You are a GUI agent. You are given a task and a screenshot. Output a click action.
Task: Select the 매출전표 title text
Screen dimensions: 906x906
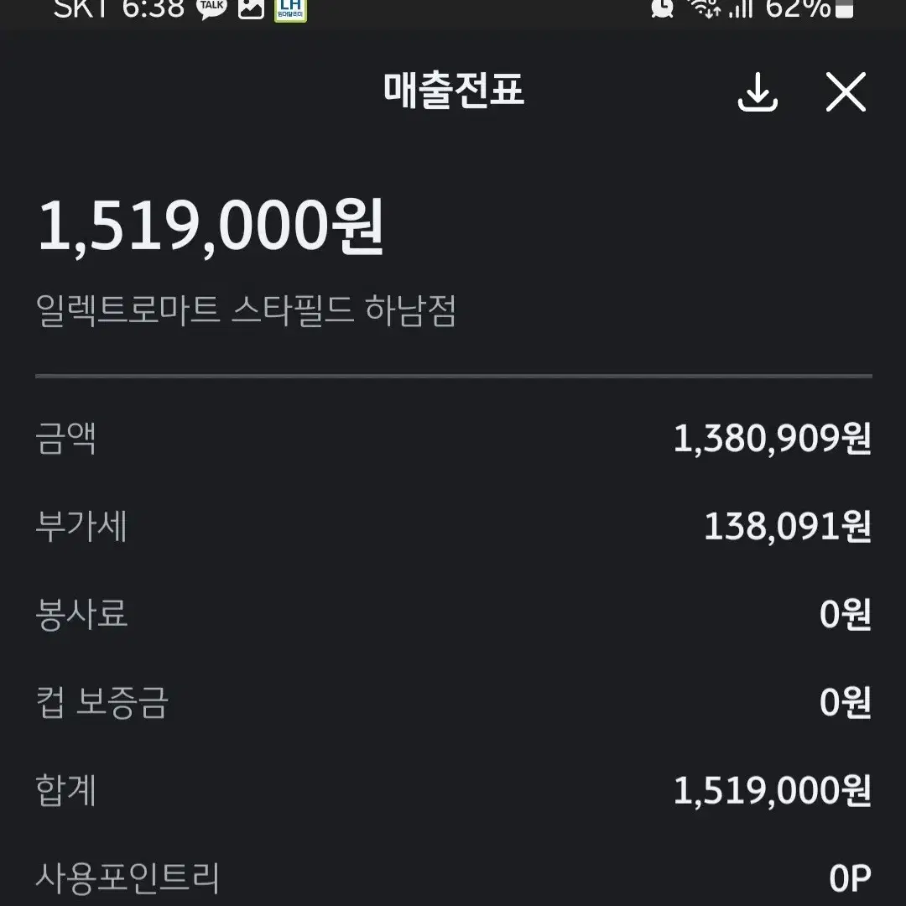coord(454,91)
